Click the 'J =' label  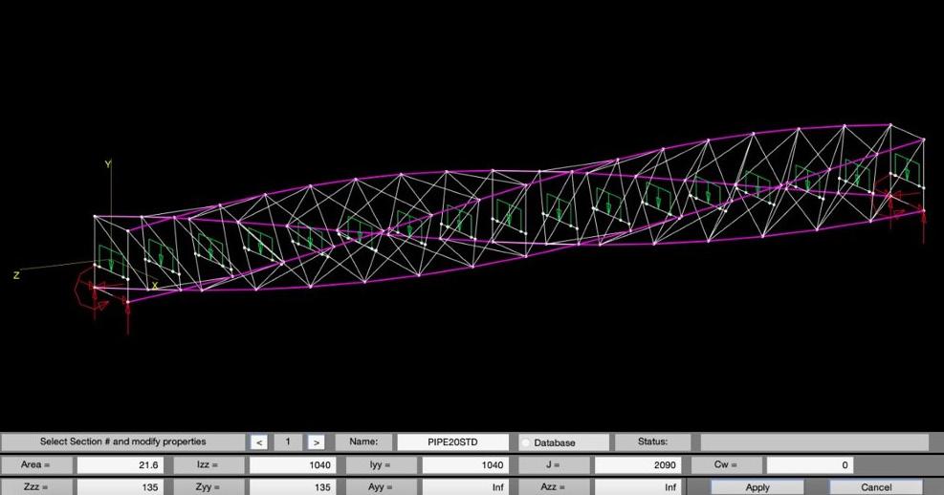553,464
